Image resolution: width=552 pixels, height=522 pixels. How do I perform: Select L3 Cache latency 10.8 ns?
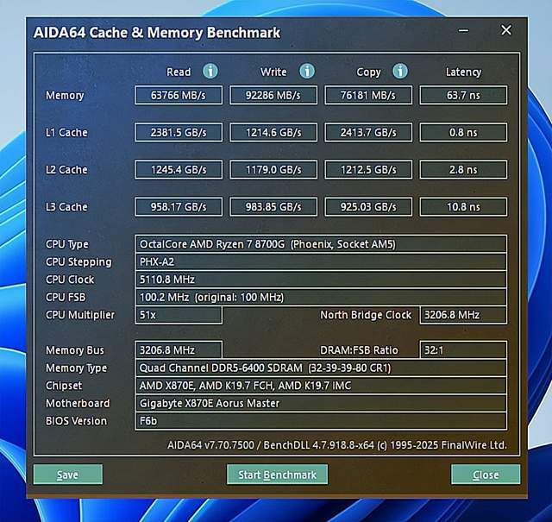click(463, 207)
